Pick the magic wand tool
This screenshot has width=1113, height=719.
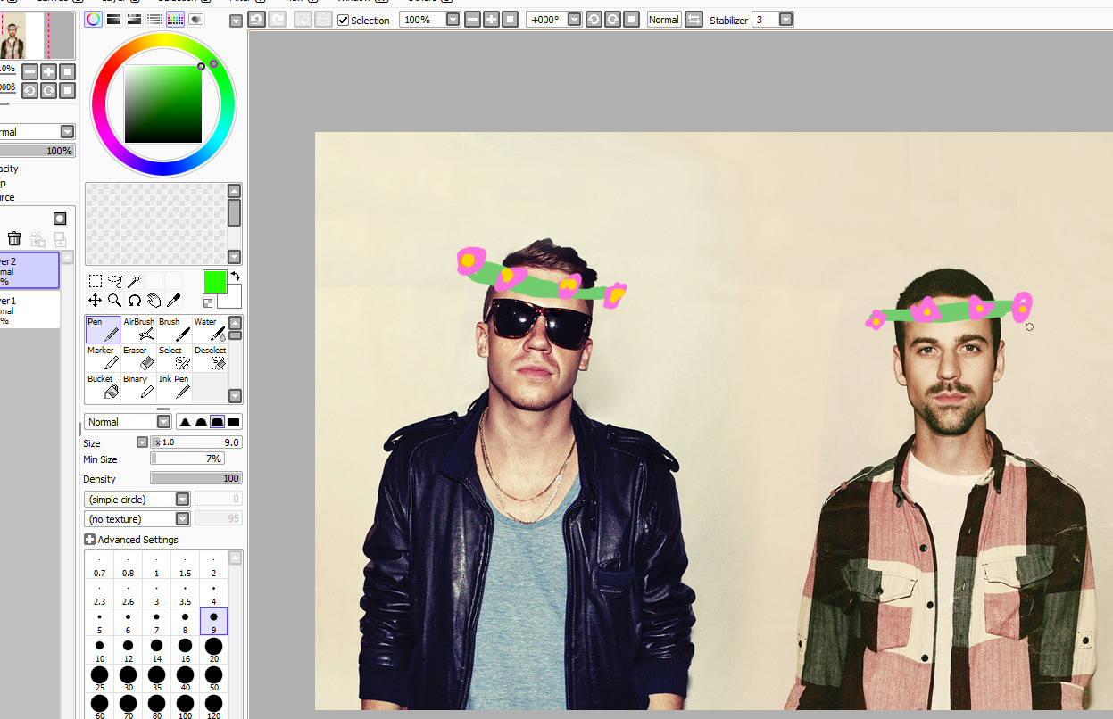click(x=134, y=281)
